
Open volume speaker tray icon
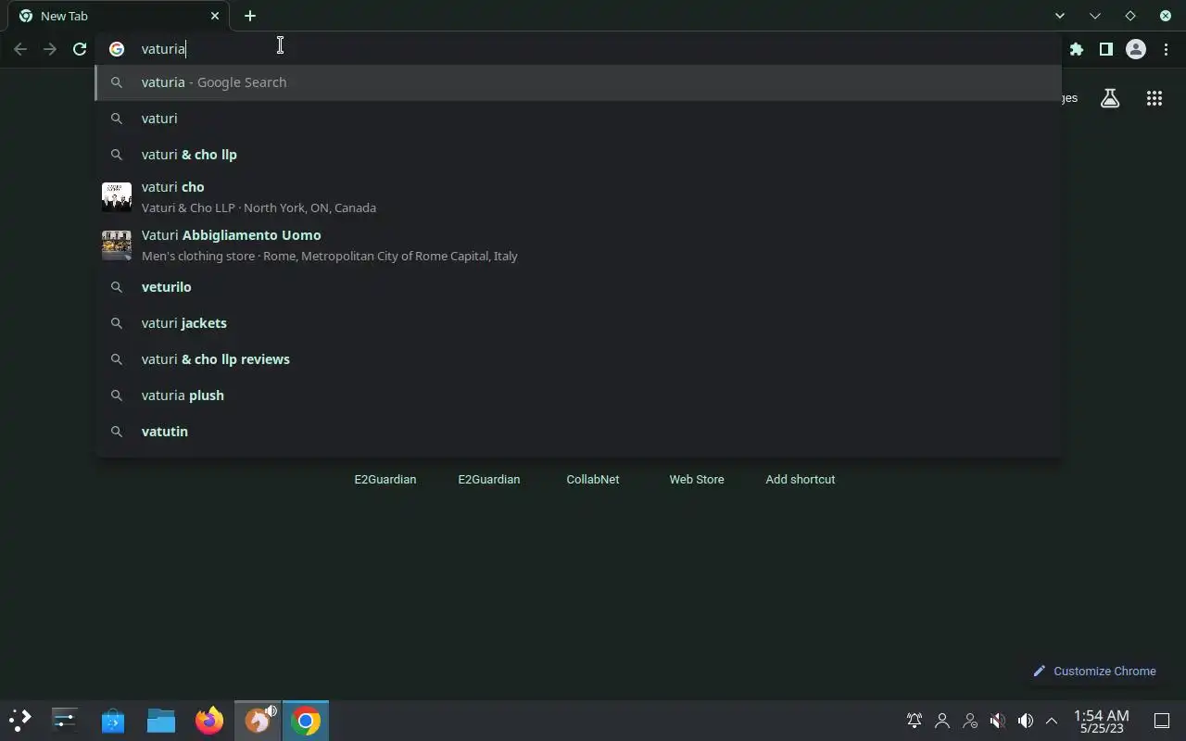[1025, 720]
